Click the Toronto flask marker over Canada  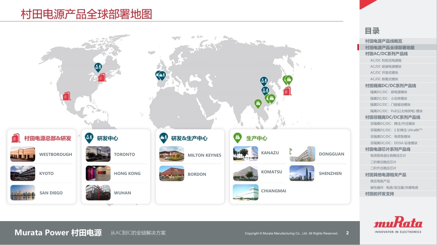tap(98, 68)
